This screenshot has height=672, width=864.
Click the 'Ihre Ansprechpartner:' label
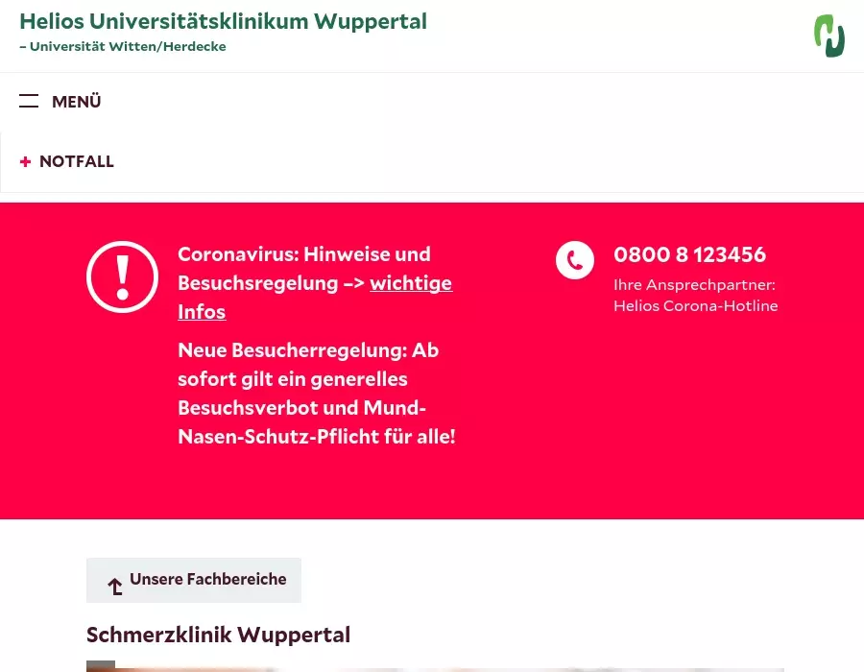[694, 285]
